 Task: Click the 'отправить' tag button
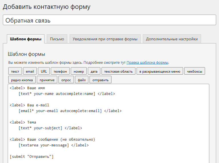(x=100, y=80)
